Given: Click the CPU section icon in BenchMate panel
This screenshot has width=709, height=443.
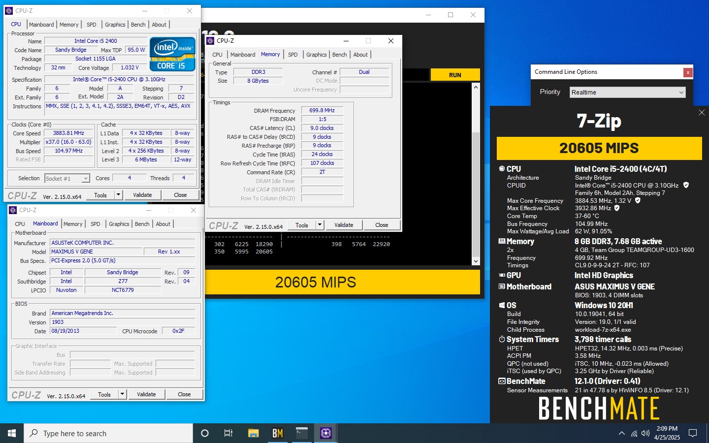Looking at the screenshot, I should tap(502, 169).
